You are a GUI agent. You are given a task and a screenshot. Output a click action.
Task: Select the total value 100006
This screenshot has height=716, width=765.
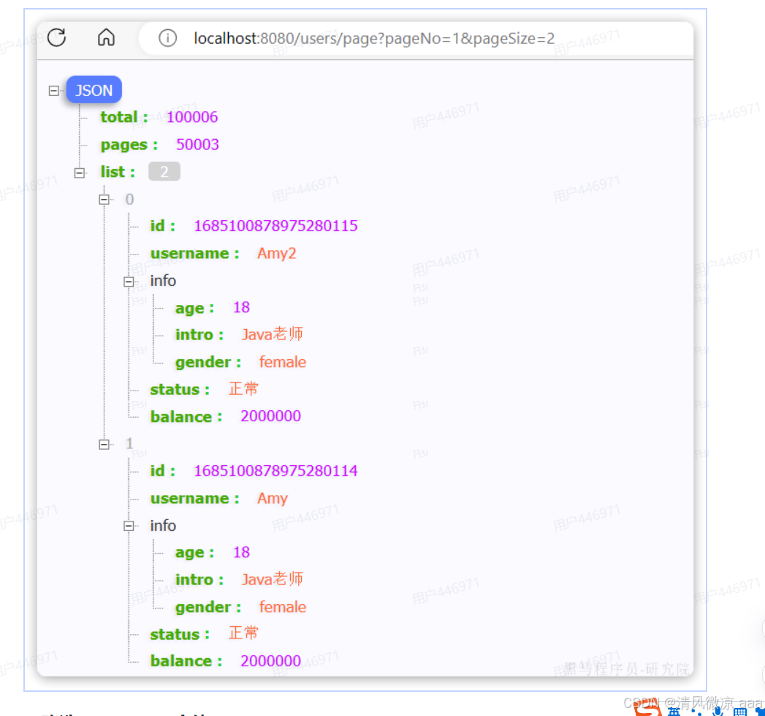pyautogui.click(x=191, y=117)
